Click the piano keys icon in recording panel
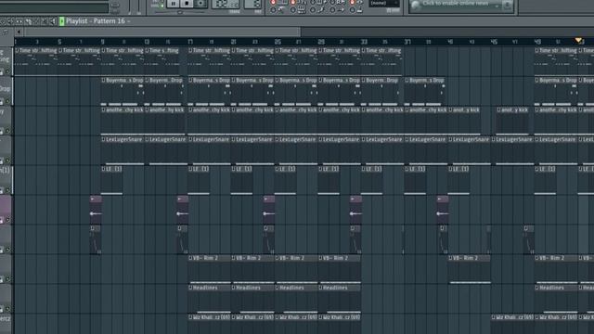The height and width of the screenshot is (334, 594). (x=302, y=10)
